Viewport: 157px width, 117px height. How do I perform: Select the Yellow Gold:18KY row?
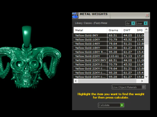(109, 48)
